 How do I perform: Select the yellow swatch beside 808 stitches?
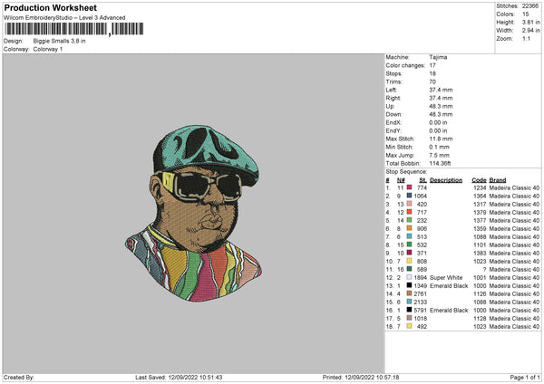[410, 261]
